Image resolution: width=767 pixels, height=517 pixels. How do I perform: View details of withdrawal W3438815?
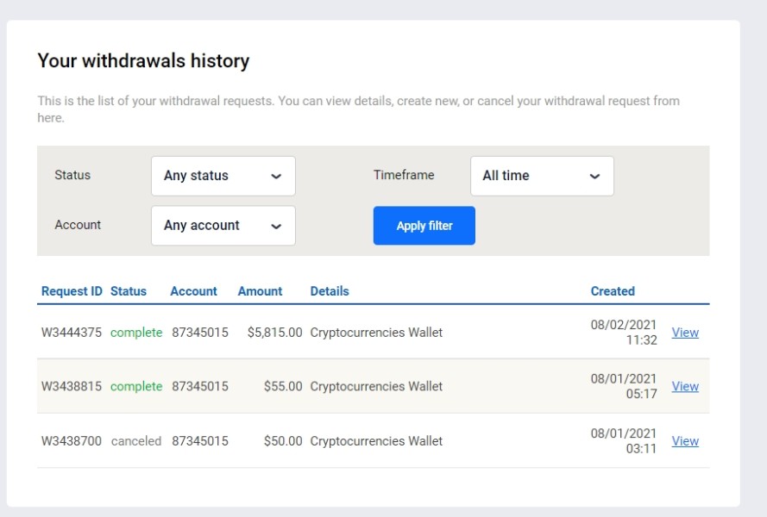[685, 386]
